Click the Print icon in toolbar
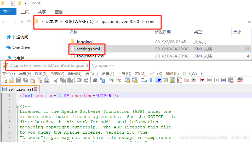 [x=47, y=80]
